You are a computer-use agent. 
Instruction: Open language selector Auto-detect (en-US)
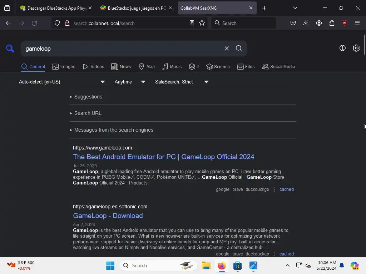click(62, 82)
